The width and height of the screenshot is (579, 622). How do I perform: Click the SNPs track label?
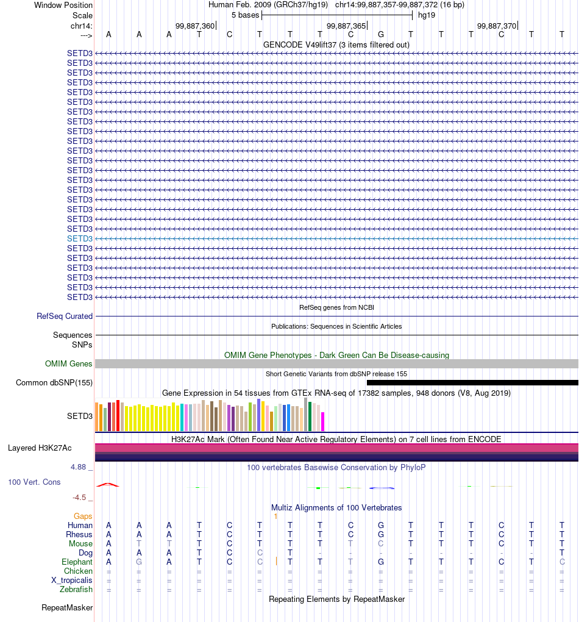click(x=82, y=345)
